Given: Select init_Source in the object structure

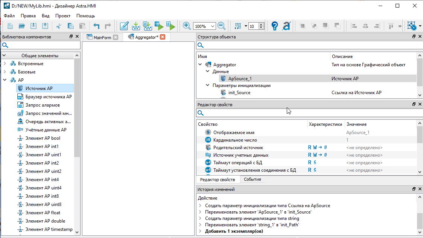Looking at the screenshot, I should tap(239, 93).
